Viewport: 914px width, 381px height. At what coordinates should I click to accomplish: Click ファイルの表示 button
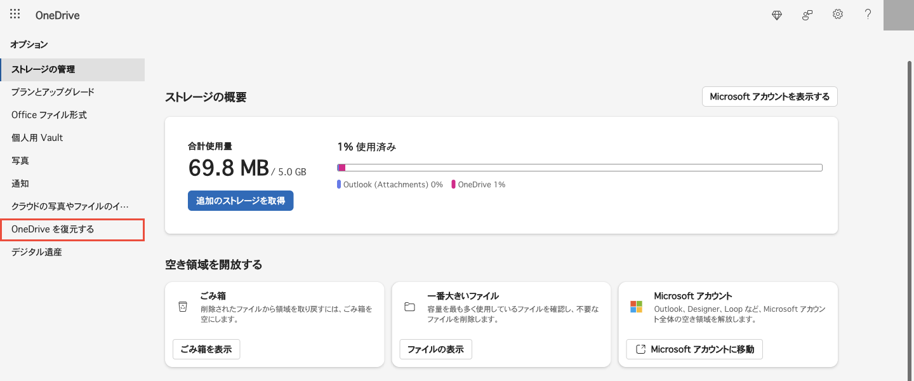[435, 349]
